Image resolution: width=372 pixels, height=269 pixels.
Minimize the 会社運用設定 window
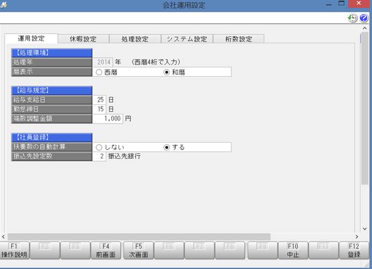pyautogui.click(x=329, y=4)
